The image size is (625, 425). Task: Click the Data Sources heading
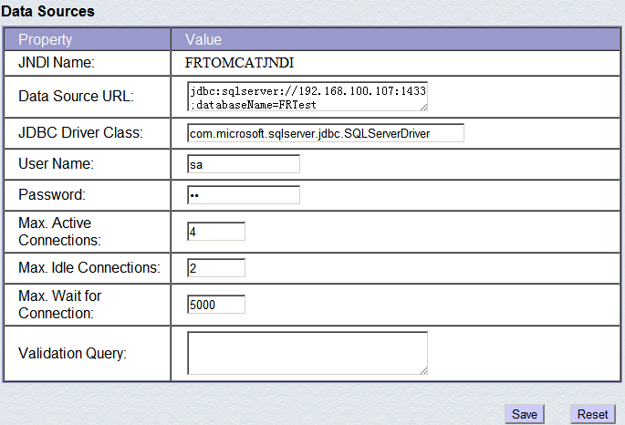coord(47,12)
